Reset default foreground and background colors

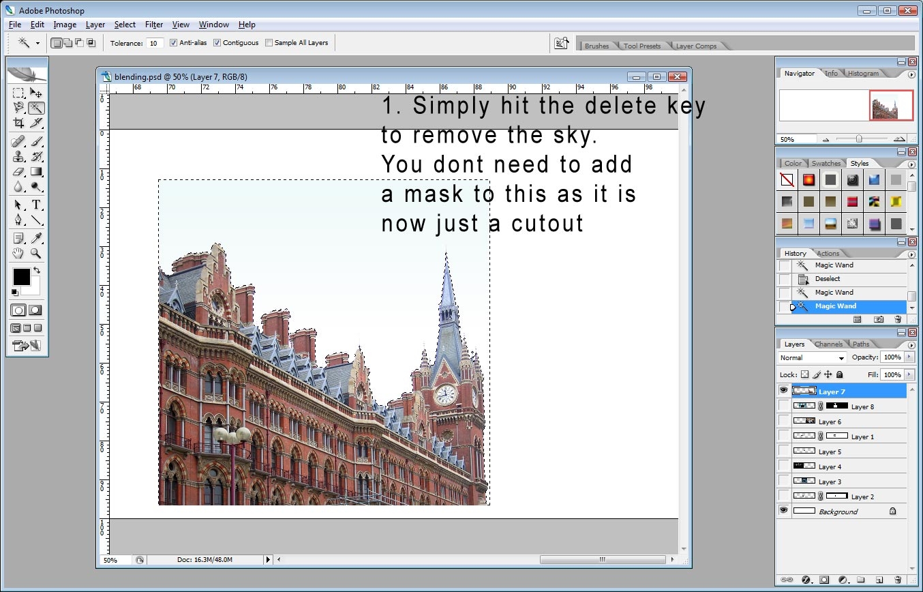pyautogui.click(x=15, y=293)
